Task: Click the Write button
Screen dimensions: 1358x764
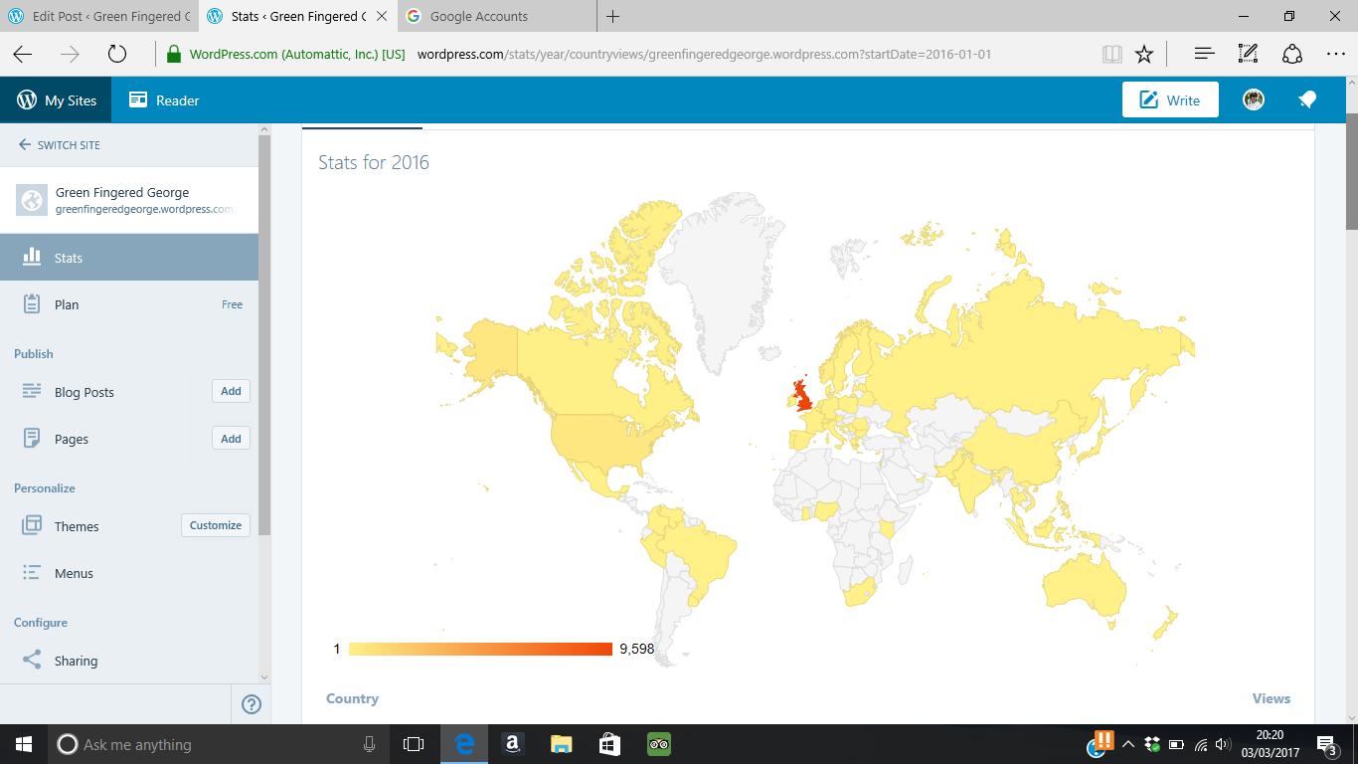Action: coord(1170,99)
